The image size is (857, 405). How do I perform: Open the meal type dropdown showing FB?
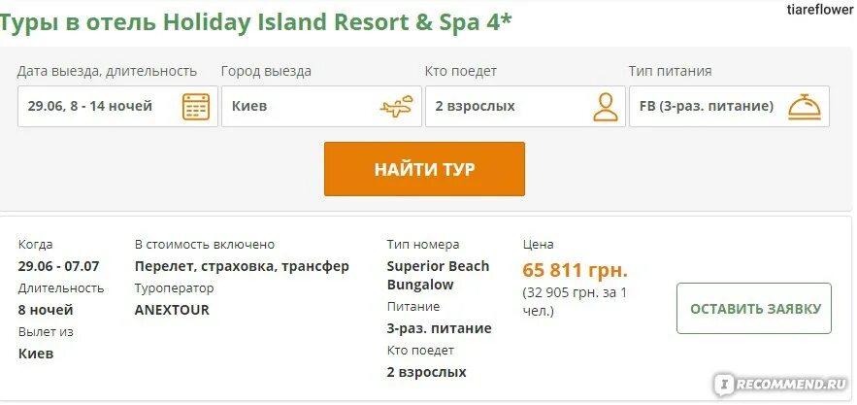pyautogui.click(x=729, y=106)
